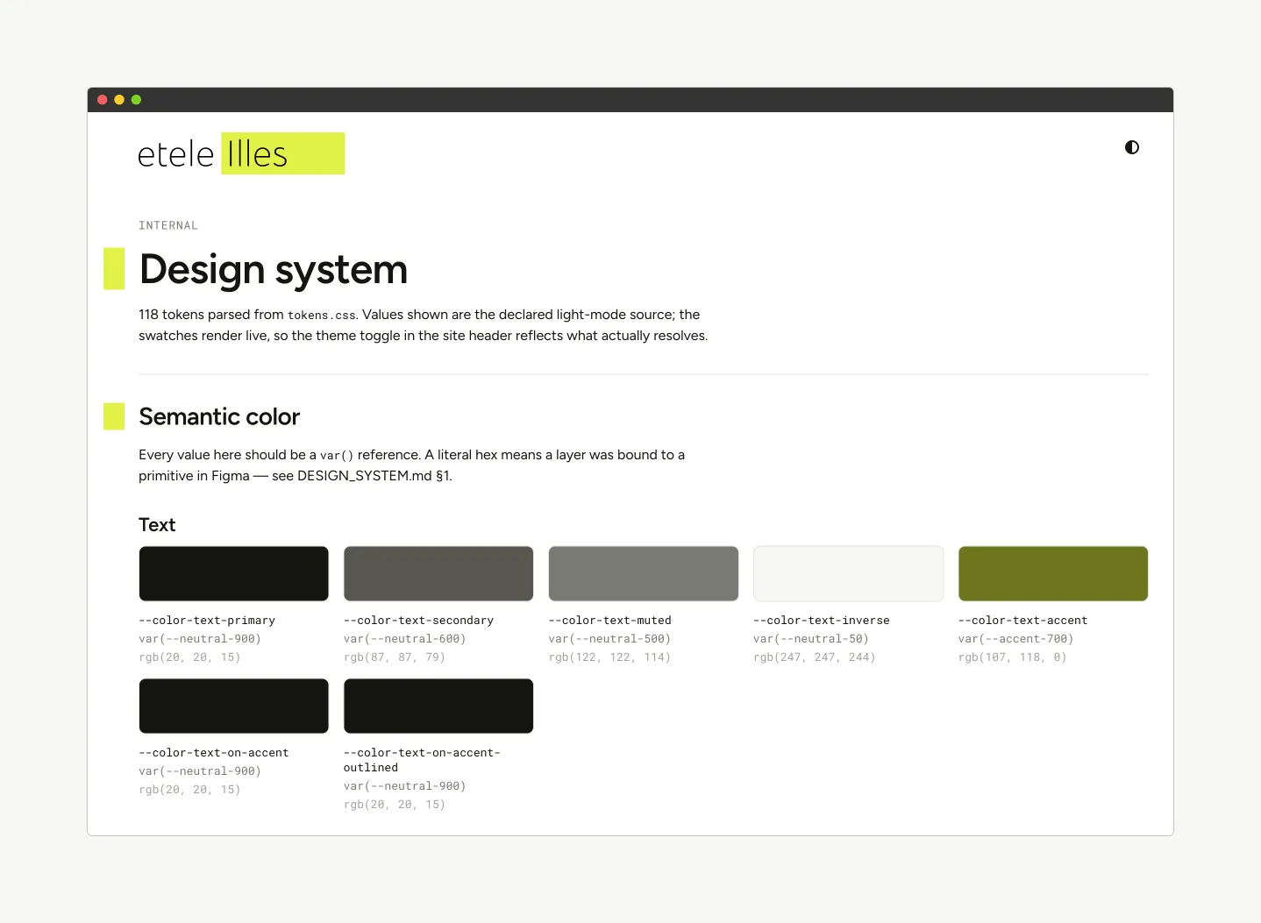Image resolution: width=1261 pixels, height=923 pixels.
Task: Click the "--color-text-inverse" token name
Action: pos(822,621)
